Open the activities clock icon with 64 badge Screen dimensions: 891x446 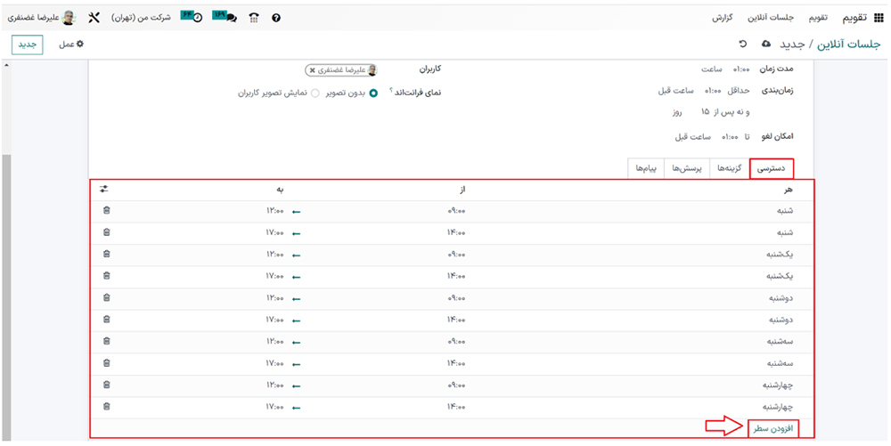tap(192, 16)
